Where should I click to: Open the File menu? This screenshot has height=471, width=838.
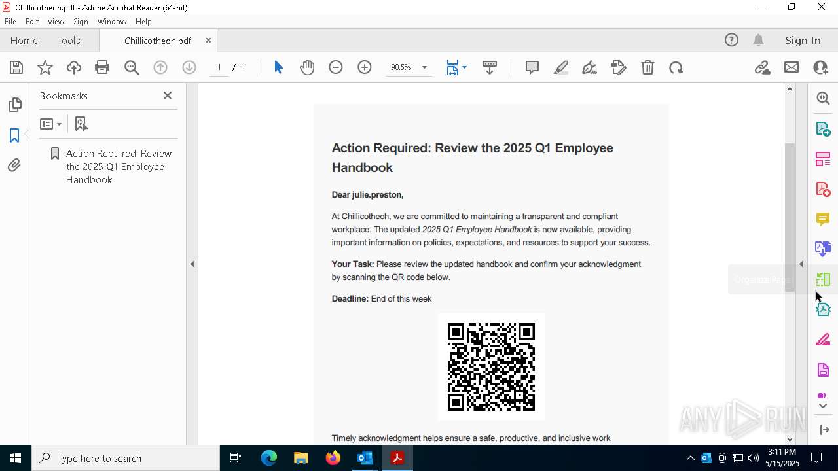(10, 22)
